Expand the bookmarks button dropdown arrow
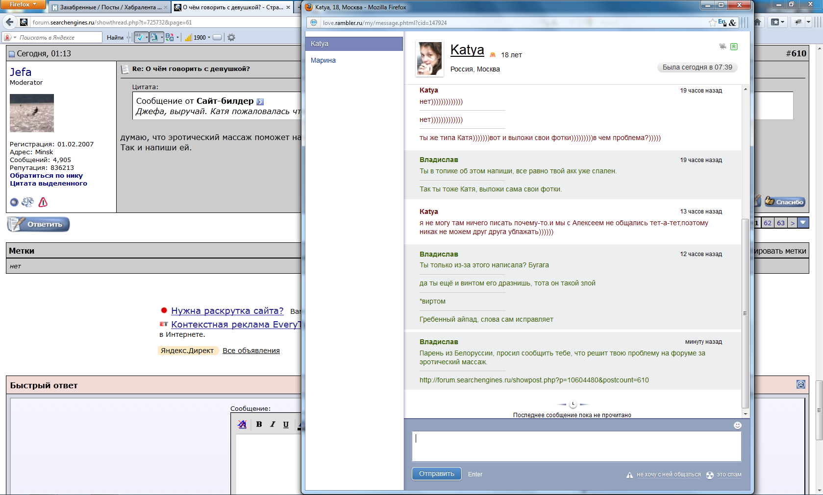This screenshot has width=823, height=495. (783, 22)
